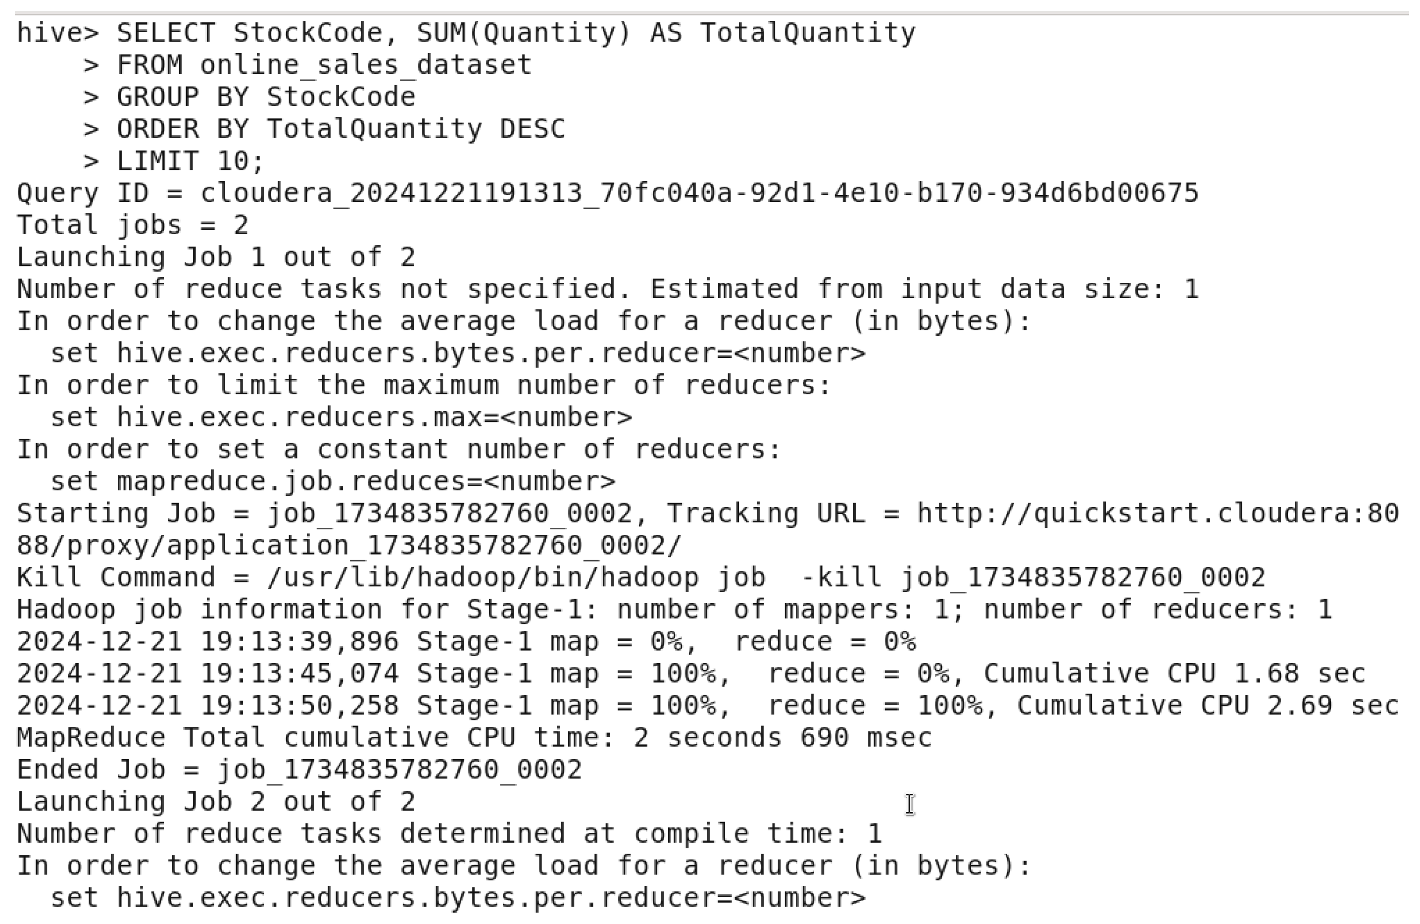Click "Cumulative CPU 1.68 sec" text
Viewport: 1420px width, 924px height.
click(1174, 674)
